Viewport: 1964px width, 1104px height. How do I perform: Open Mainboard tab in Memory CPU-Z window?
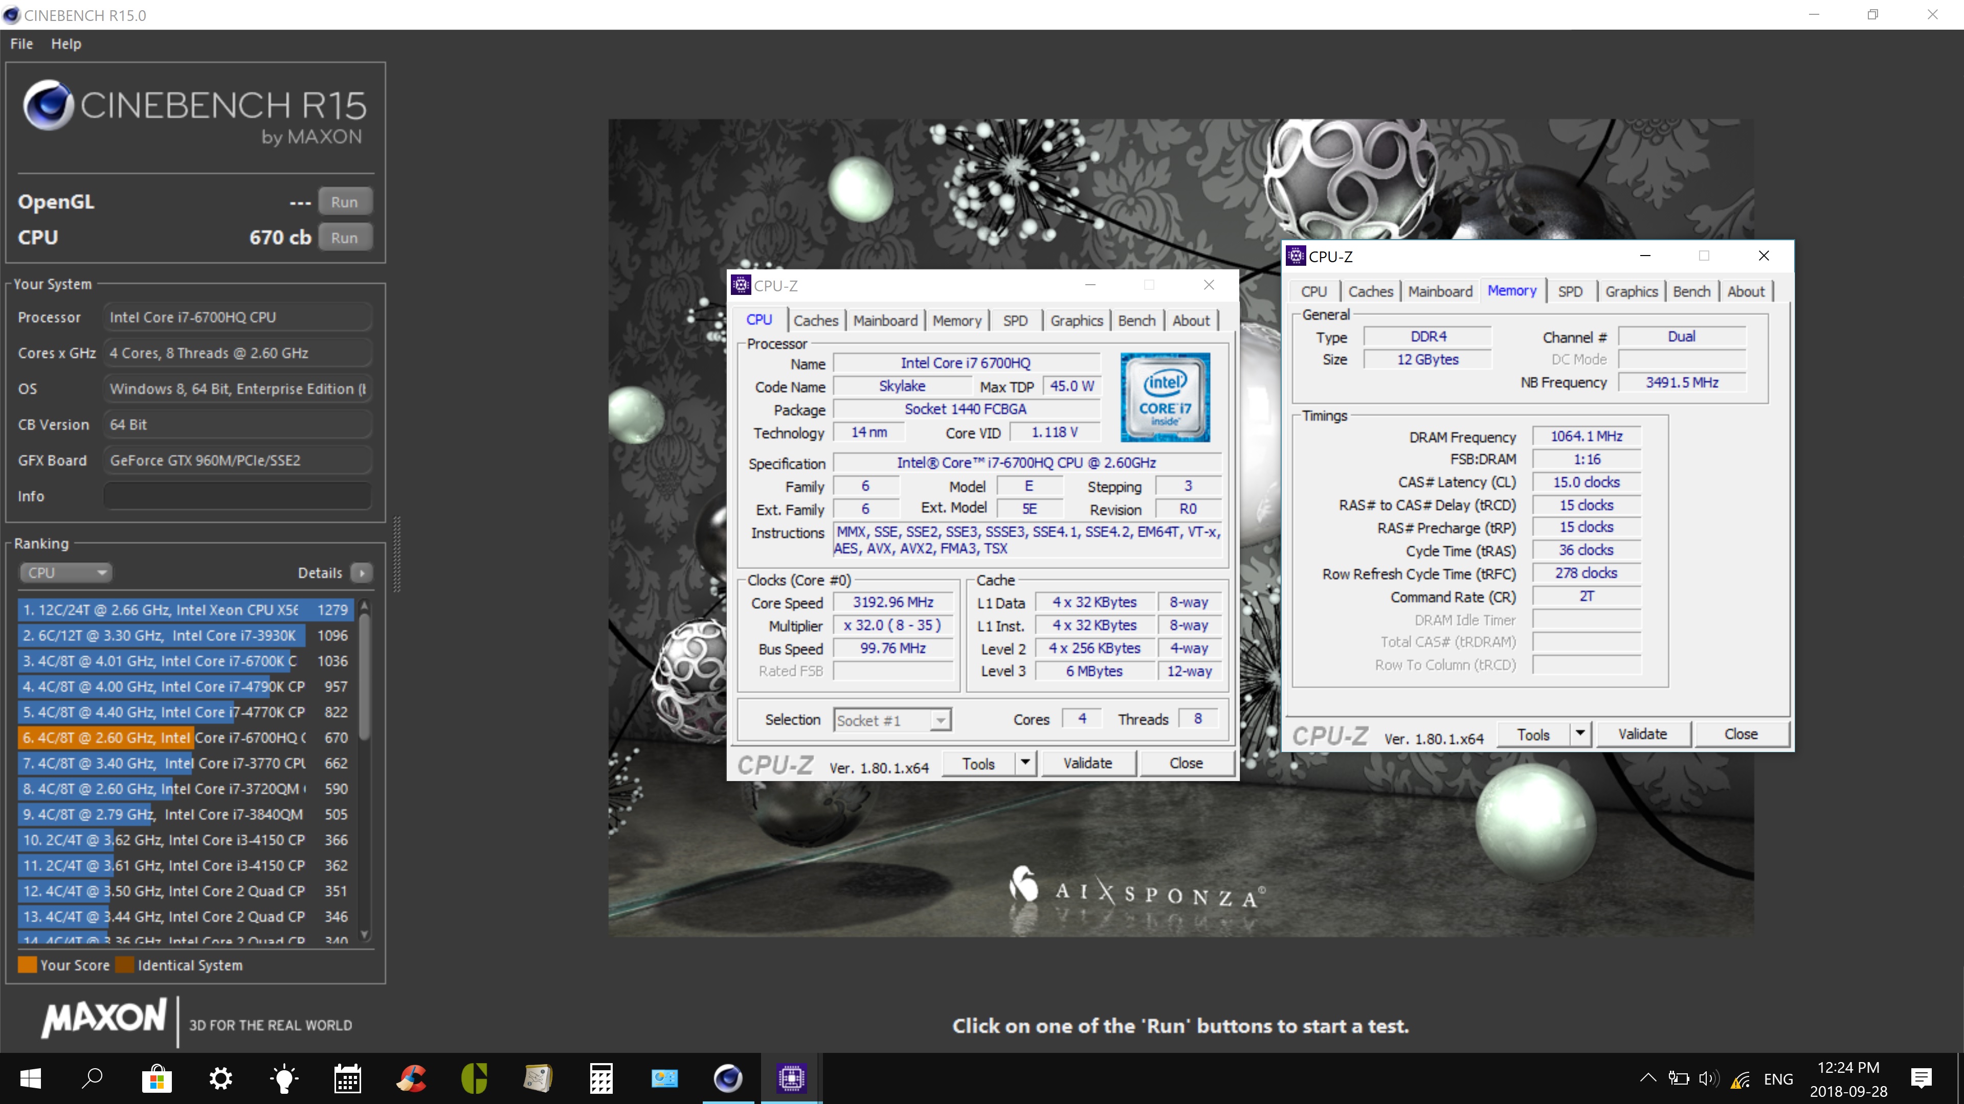tap(1440, 292)
